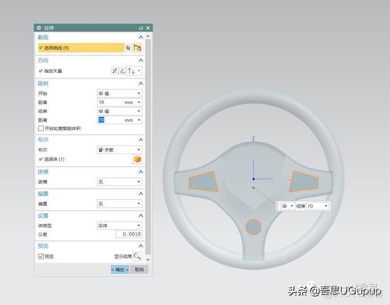Collapse the 偏置 section

[141, 194]
